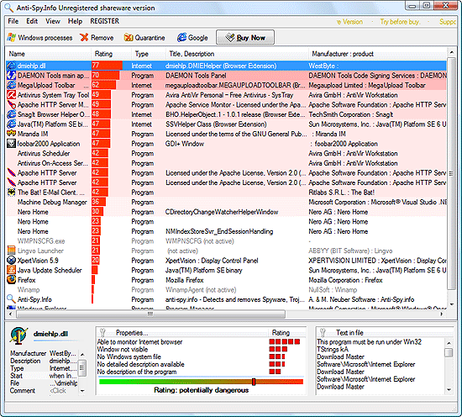The image size is (462, 417).
Task: Open the REGISTER menu item
Action: click(x=105, y=21)
